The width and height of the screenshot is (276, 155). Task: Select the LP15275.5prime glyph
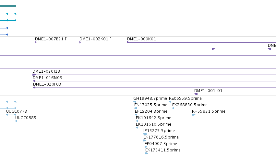(145, 134)
